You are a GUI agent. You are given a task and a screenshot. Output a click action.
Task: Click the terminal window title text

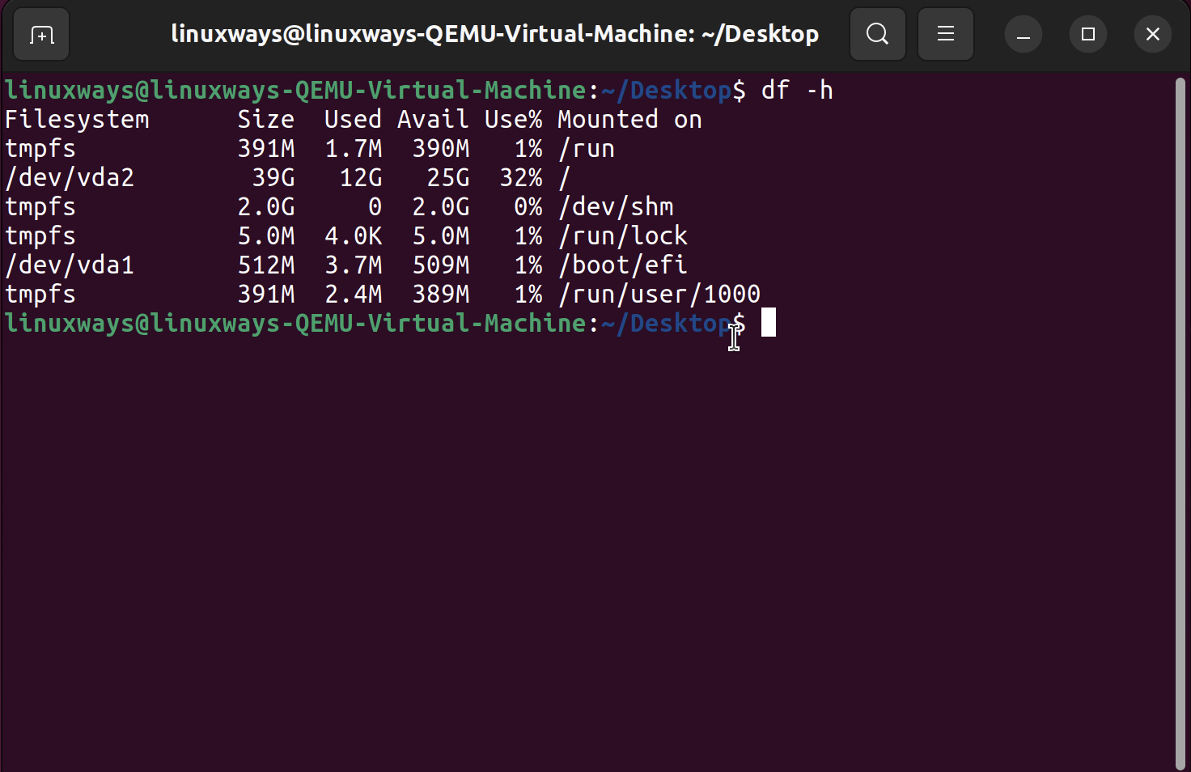(494, 34)
